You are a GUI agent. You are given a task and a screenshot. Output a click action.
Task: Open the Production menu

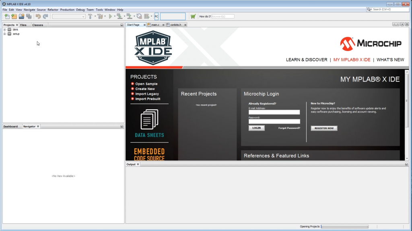[x=67, y=10]
